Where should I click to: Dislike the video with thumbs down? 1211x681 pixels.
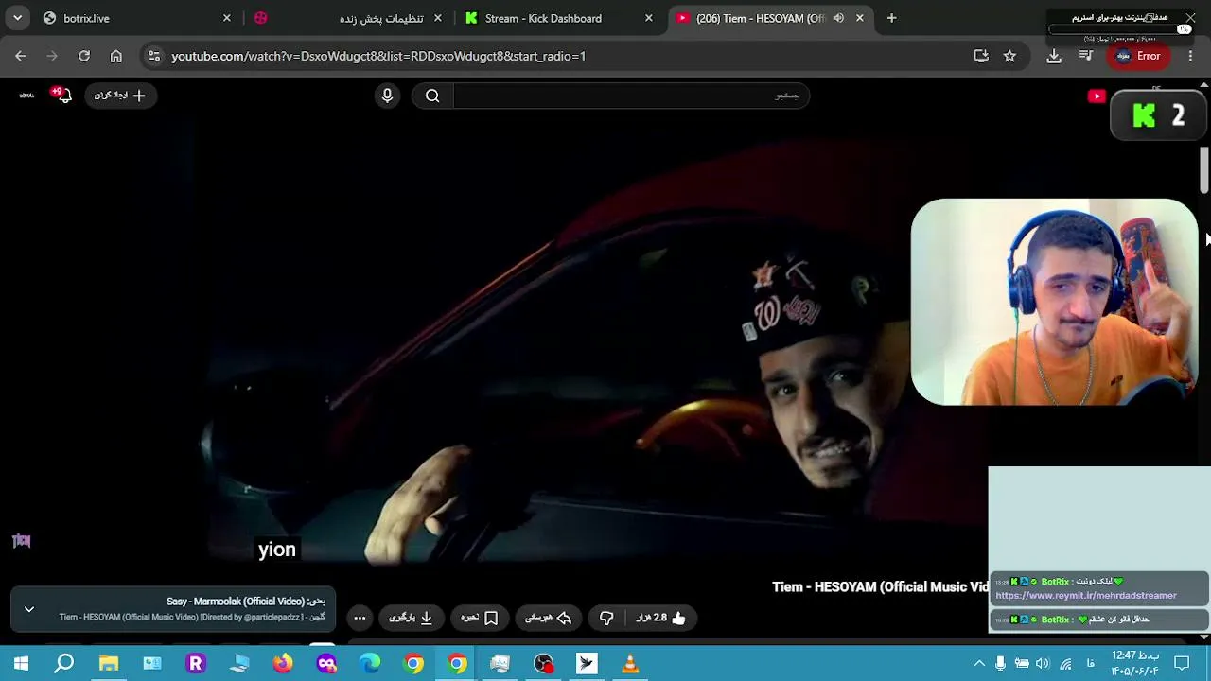(606, 618)
